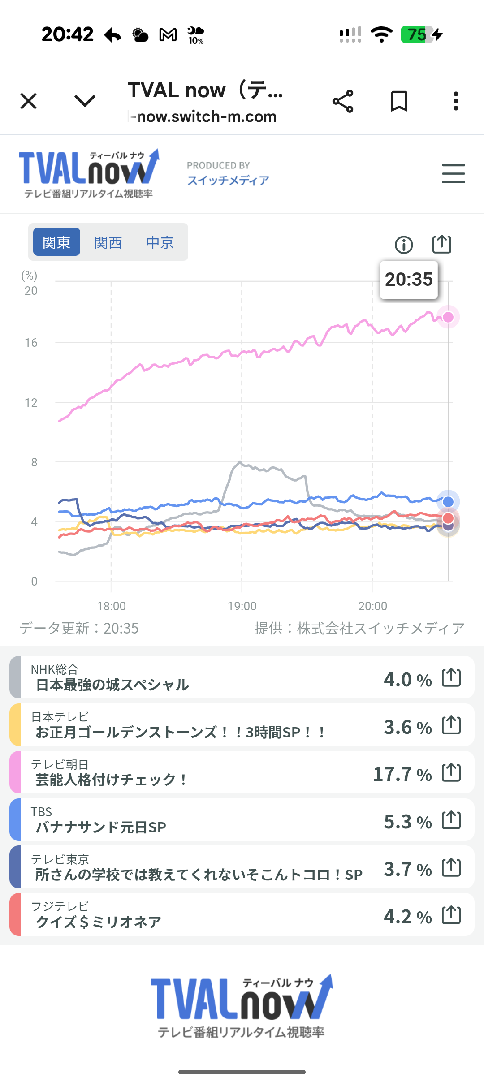Viewport: 484px width, 1086px height.
Task: Select the 関東 region tab
Action: [56, 242]
